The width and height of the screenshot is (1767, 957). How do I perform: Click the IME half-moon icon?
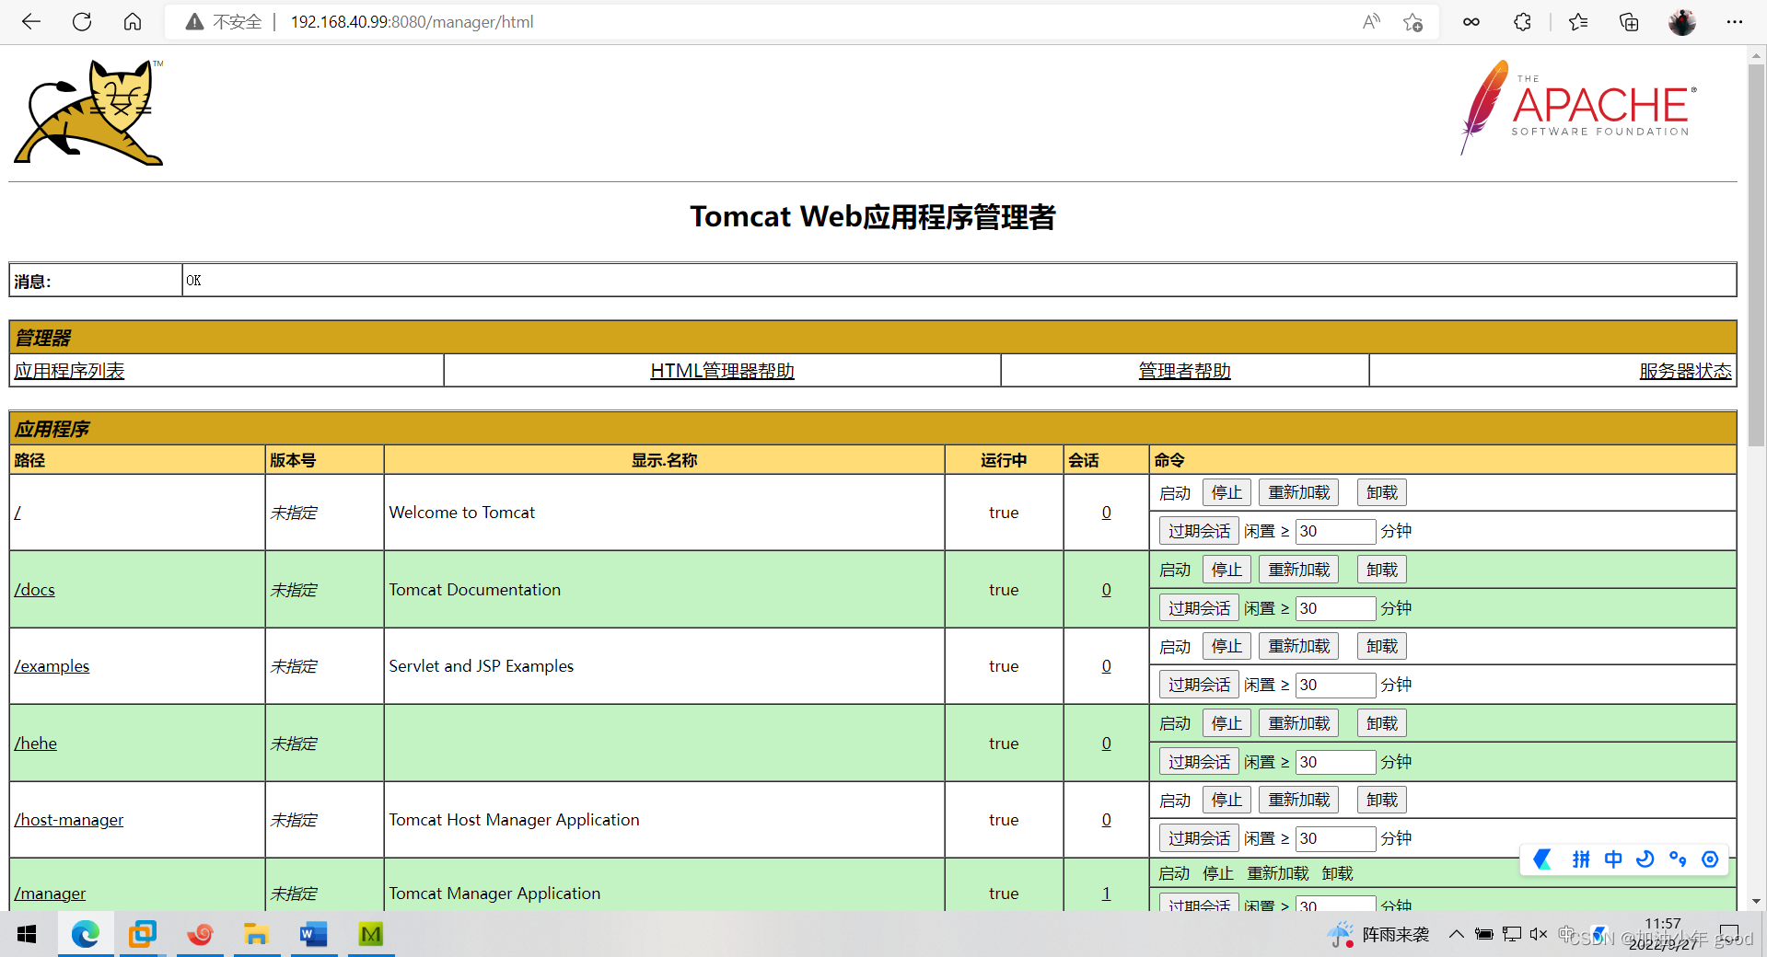[1645, 859]
